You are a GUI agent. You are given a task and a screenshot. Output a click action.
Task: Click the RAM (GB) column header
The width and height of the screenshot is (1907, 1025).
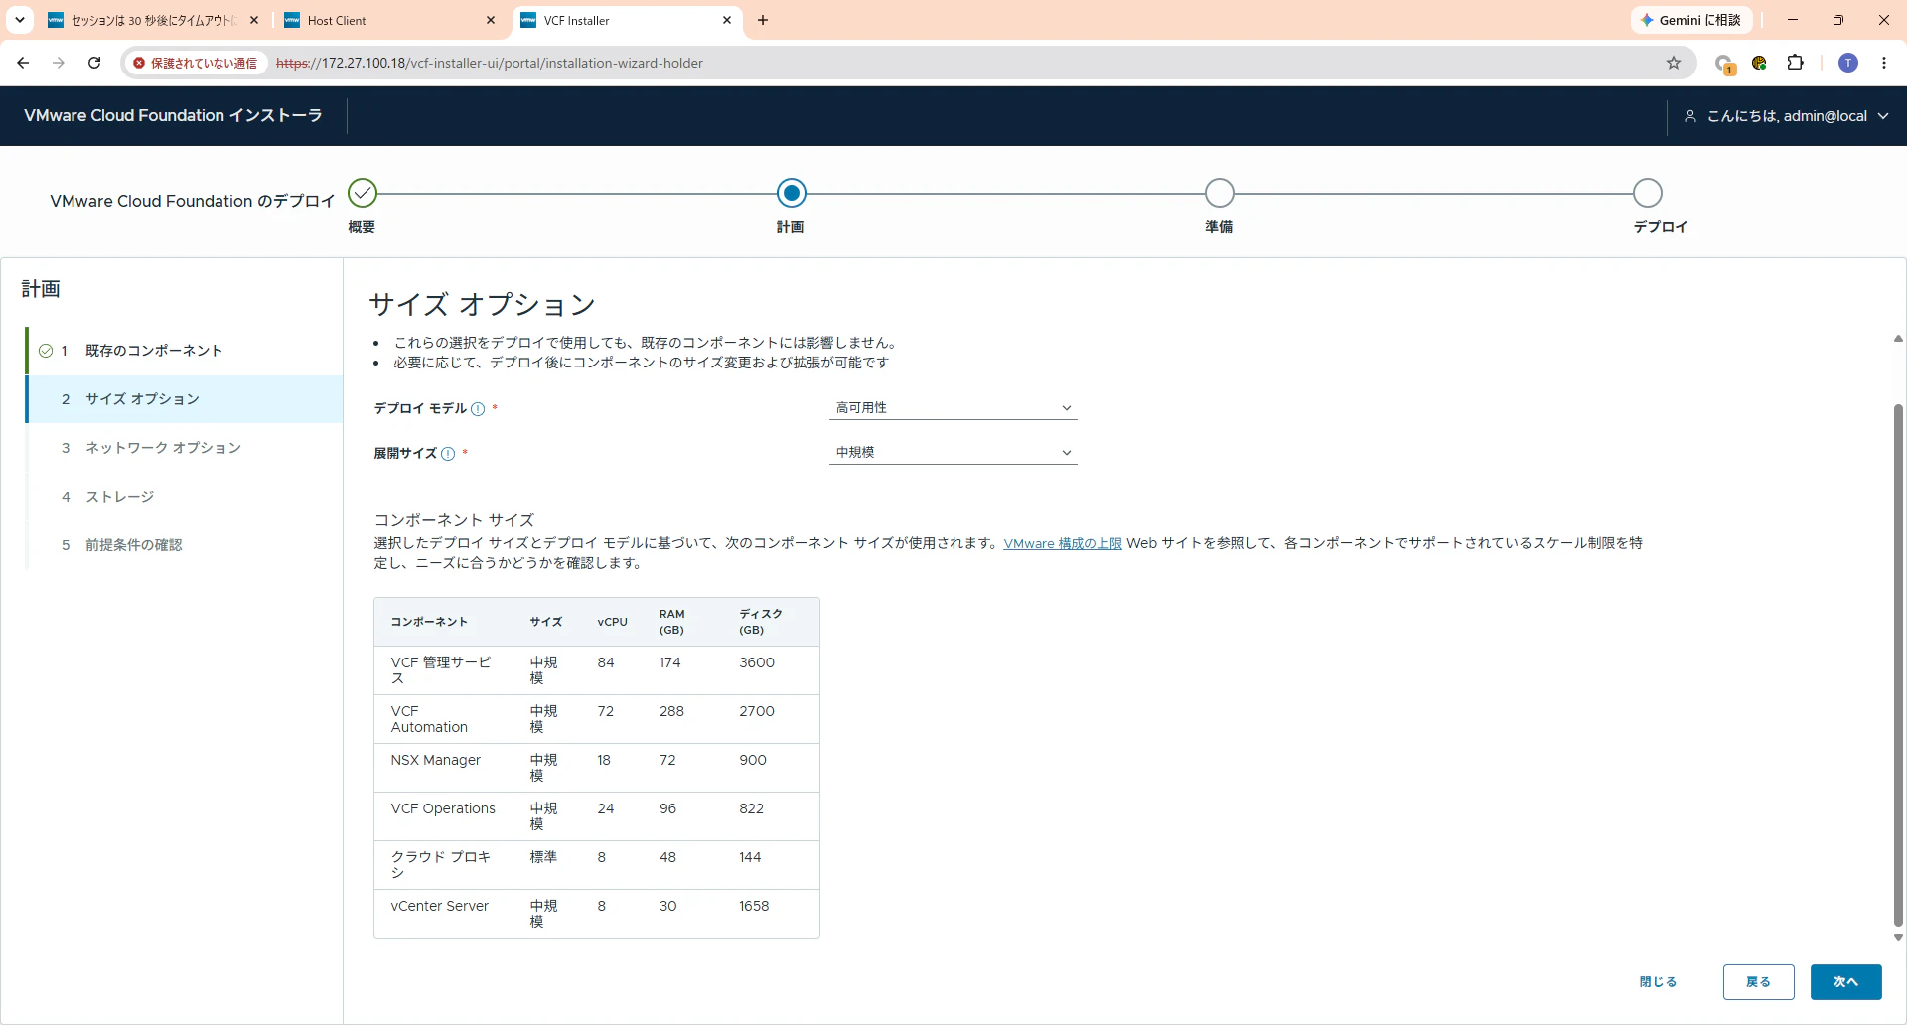(x=672, y=622)
